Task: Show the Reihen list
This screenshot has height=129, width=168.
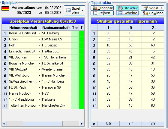Action: pyautogui.click(x=102, y=13)
